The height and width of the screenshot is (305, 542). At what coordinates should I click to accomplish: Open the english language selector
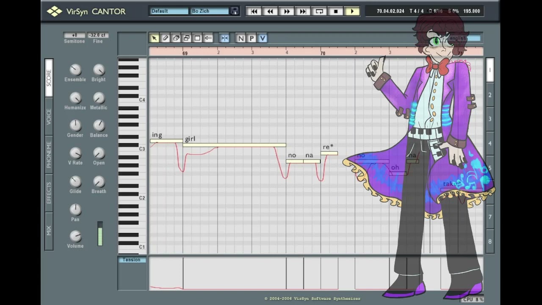pos(464,38)
